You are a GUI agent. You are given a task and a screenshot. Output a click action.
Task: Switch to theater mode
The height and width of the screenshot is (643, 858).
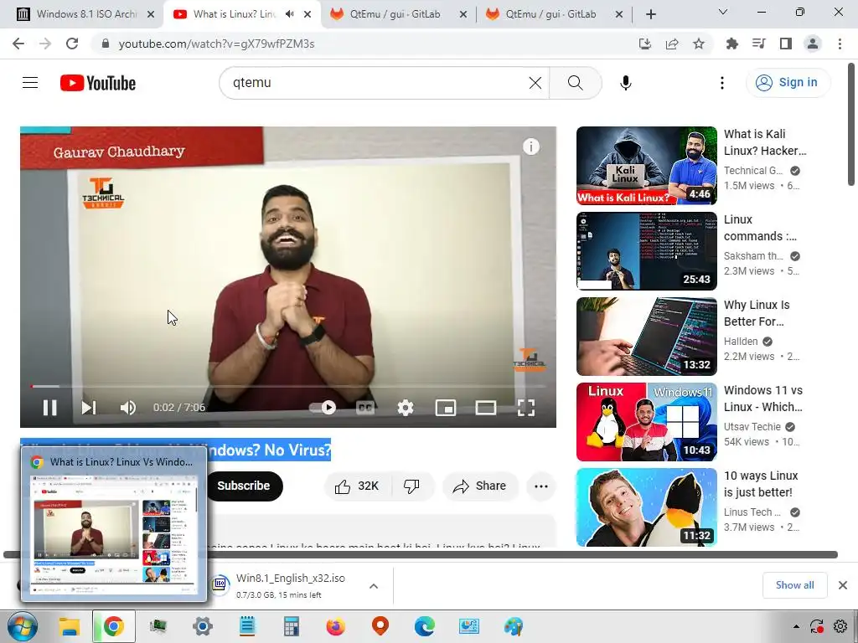[x=486, y=408]
